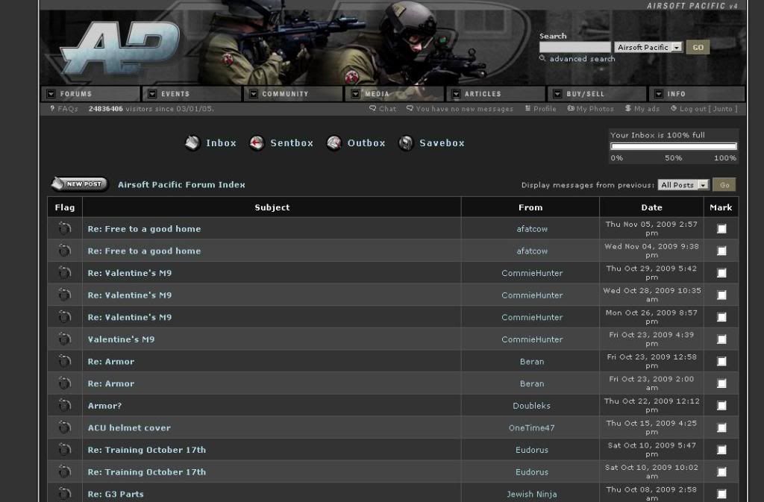
Task: Expand the INFO navigation dropdown
Action: [659, 93]
